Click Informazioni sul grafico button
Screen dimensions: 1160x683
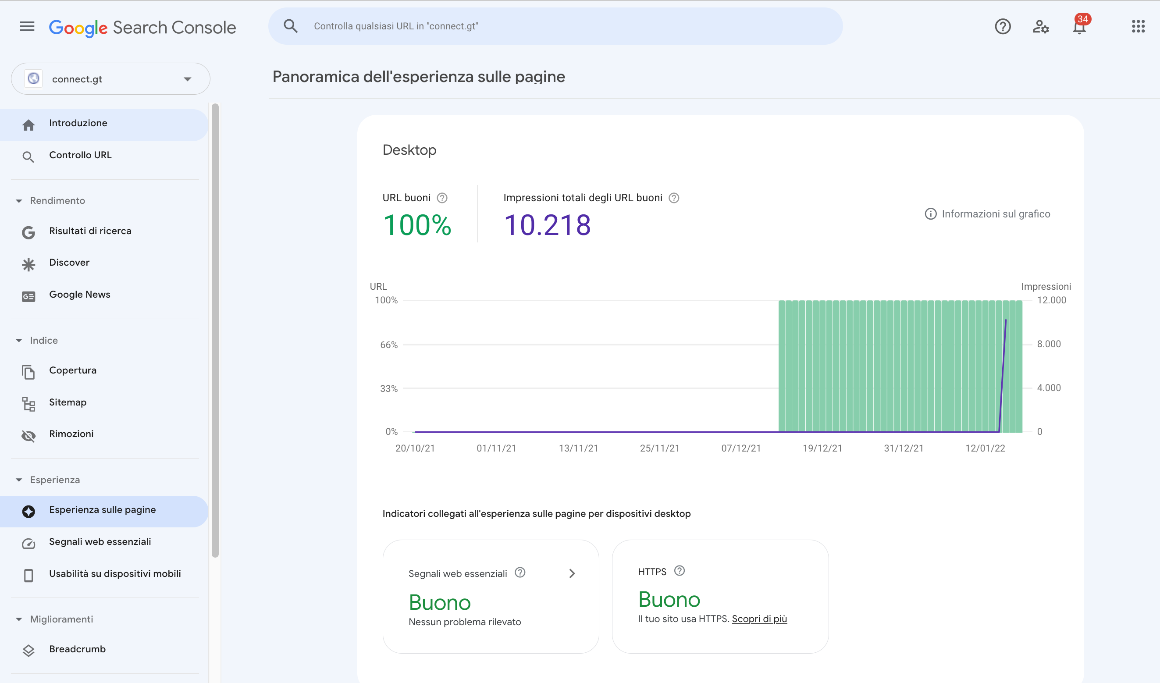coord(988,214)
